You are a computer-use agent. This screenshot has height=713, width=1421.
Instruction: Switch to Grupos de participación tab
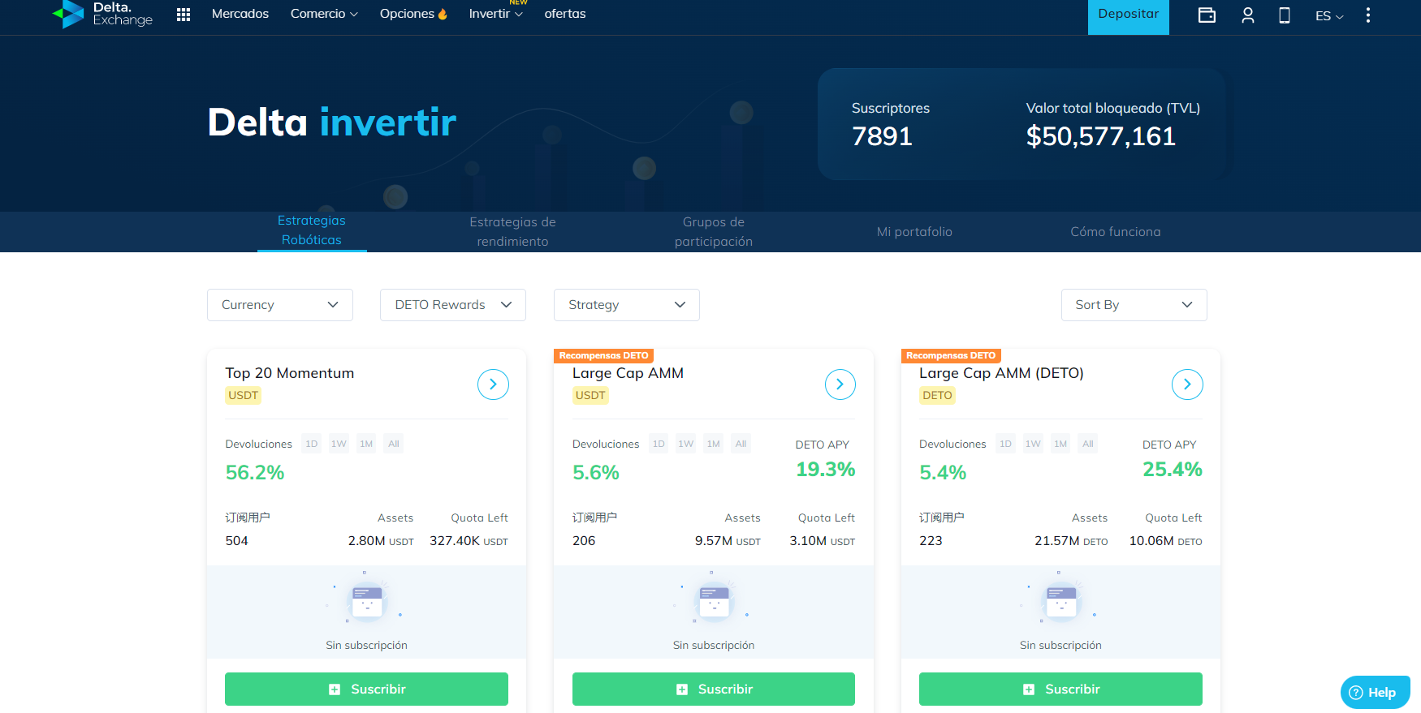(714, 232)
